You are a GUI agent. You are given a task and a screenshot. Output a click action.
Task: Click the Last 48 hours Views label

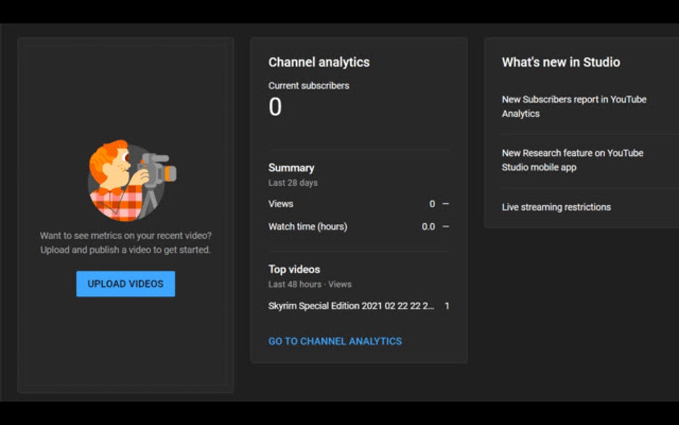point(310,284)
